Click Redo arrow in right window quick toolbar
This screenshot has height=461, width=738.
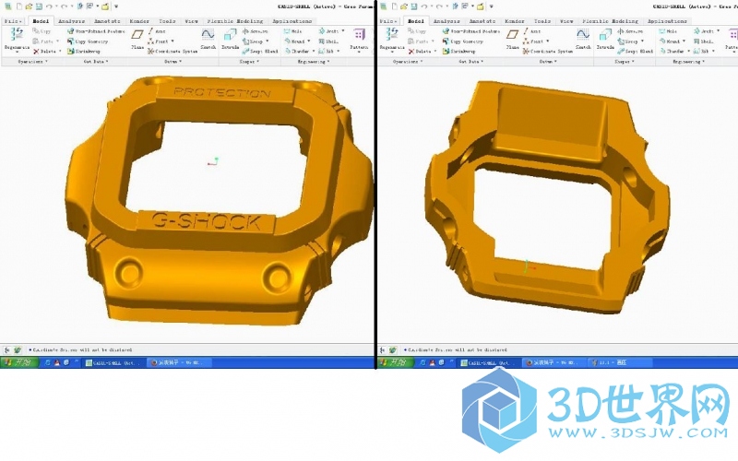tap(439, 6)
